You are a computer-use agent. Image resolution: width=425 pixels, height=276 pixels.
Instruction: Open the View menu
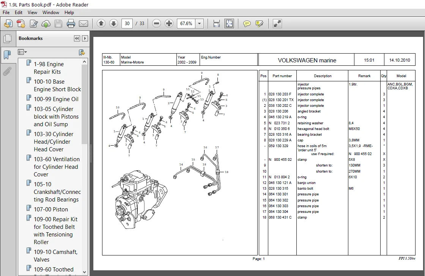(32, 13)
